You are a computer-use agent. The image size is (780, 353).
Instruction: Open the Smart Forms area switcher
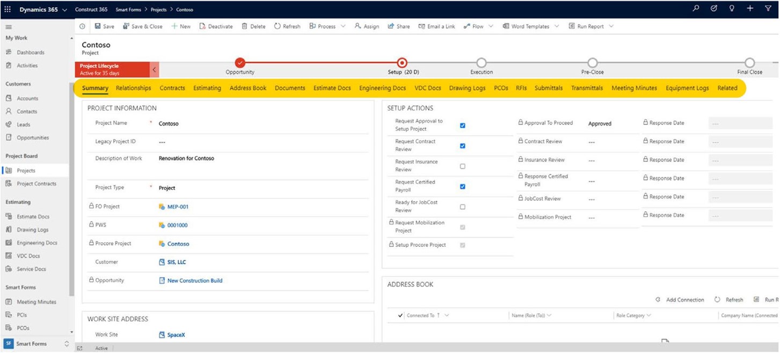point(37,343)
